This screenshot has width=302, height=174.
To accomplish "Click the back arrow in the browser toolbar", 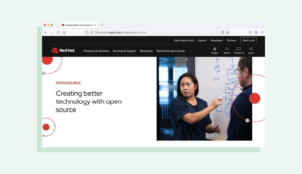I will pyautogui.click(x=46, y=32).
